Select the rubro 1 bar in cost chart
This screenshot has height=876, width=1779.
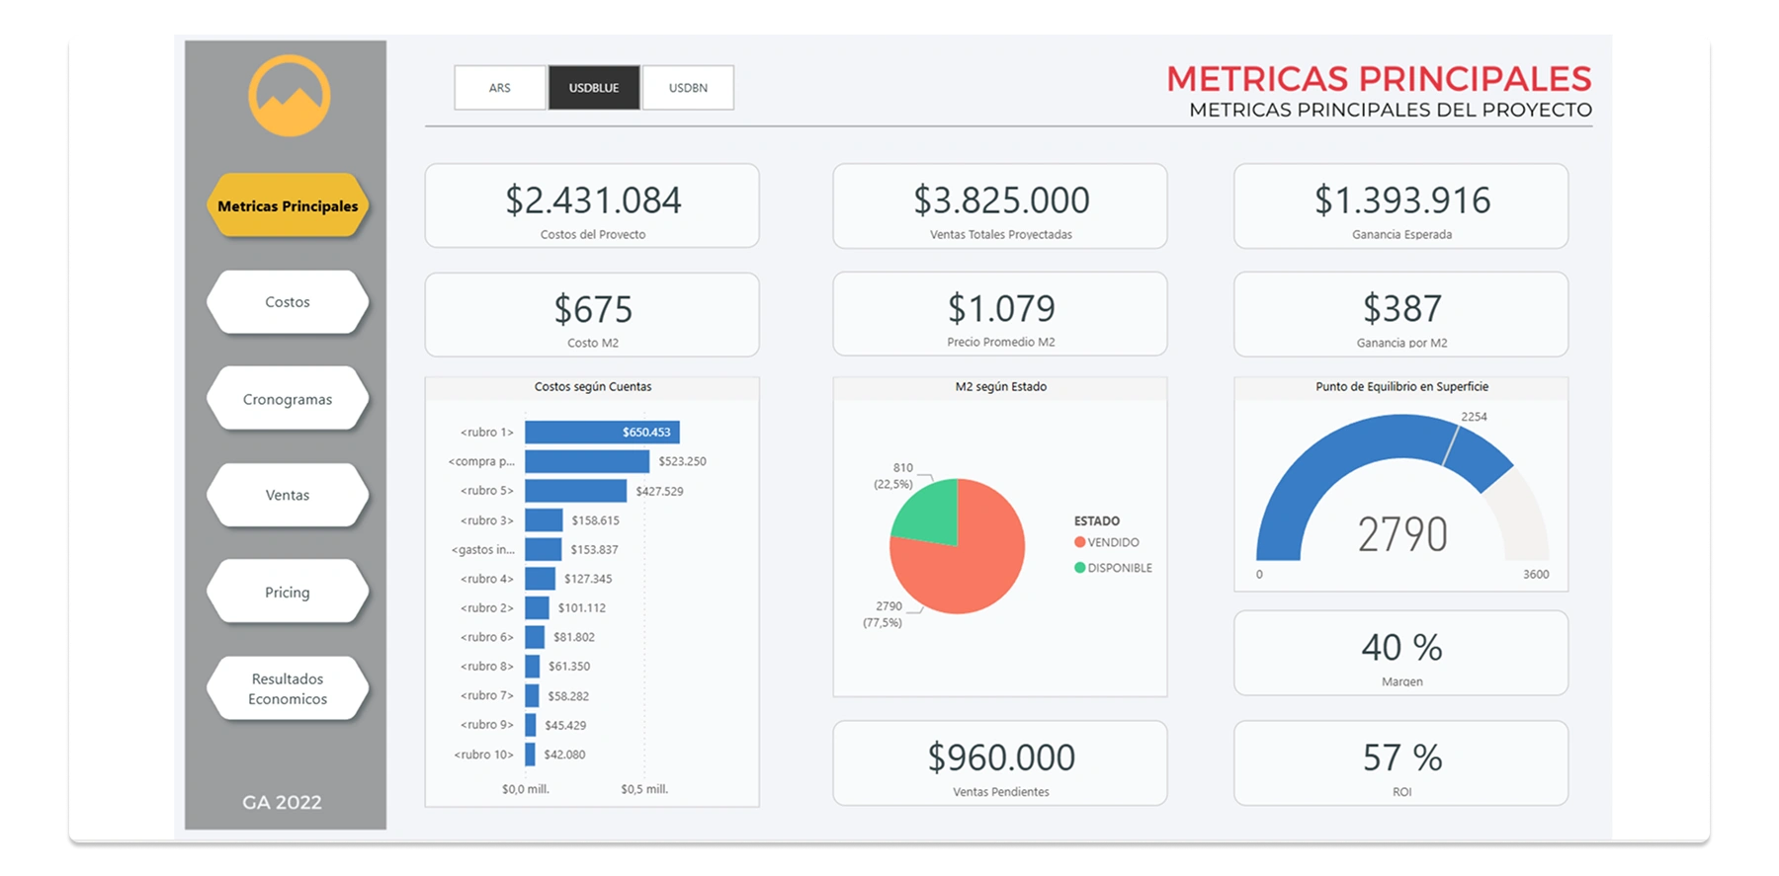coord(601,432)
